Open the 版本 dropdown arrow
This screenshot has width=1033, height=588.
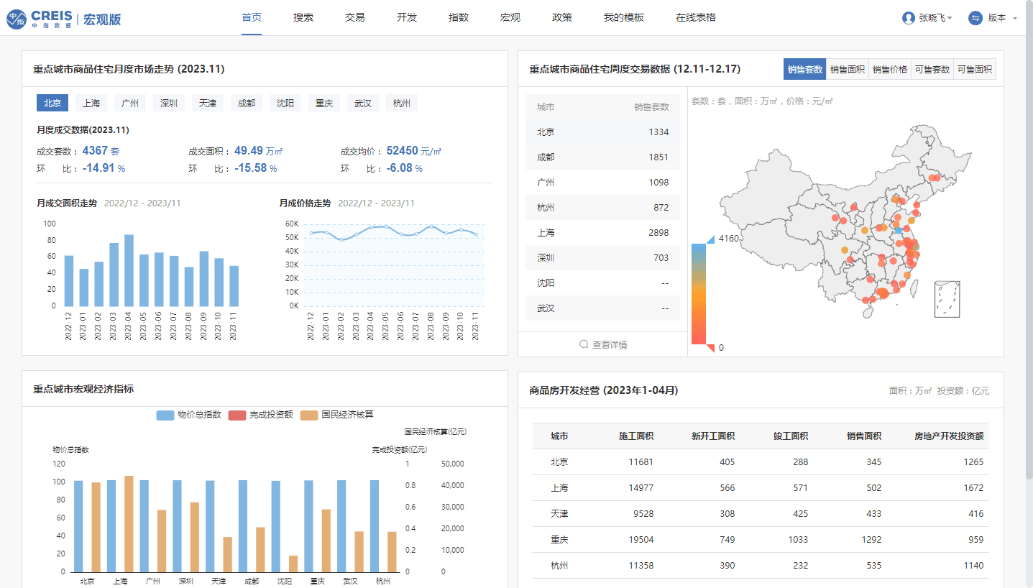click(x=1015, y=18)
